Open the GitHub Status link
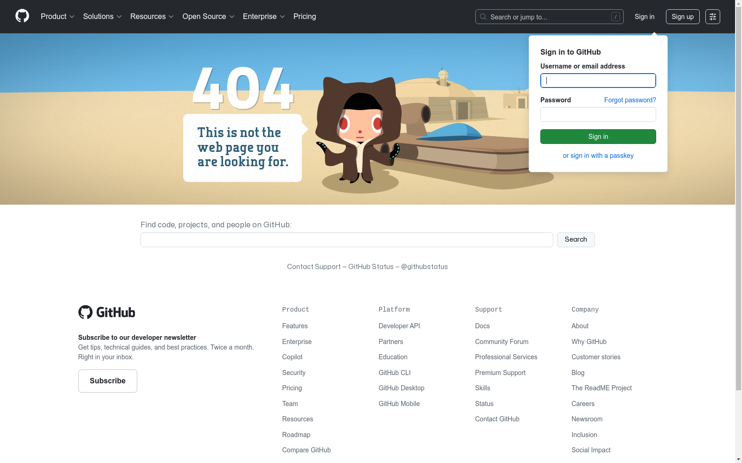Viewport: 742px width, 463px height. (371, 267)
